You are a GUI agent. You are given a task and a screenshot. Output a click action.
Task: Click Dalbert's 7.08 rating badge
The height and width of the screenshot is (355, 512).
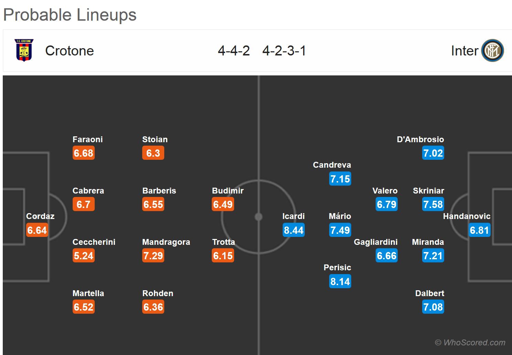point(433,307)
